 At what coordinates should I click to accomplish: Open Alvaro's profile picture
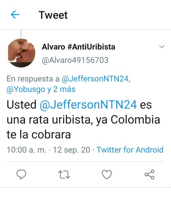click(x=22, y=53)
